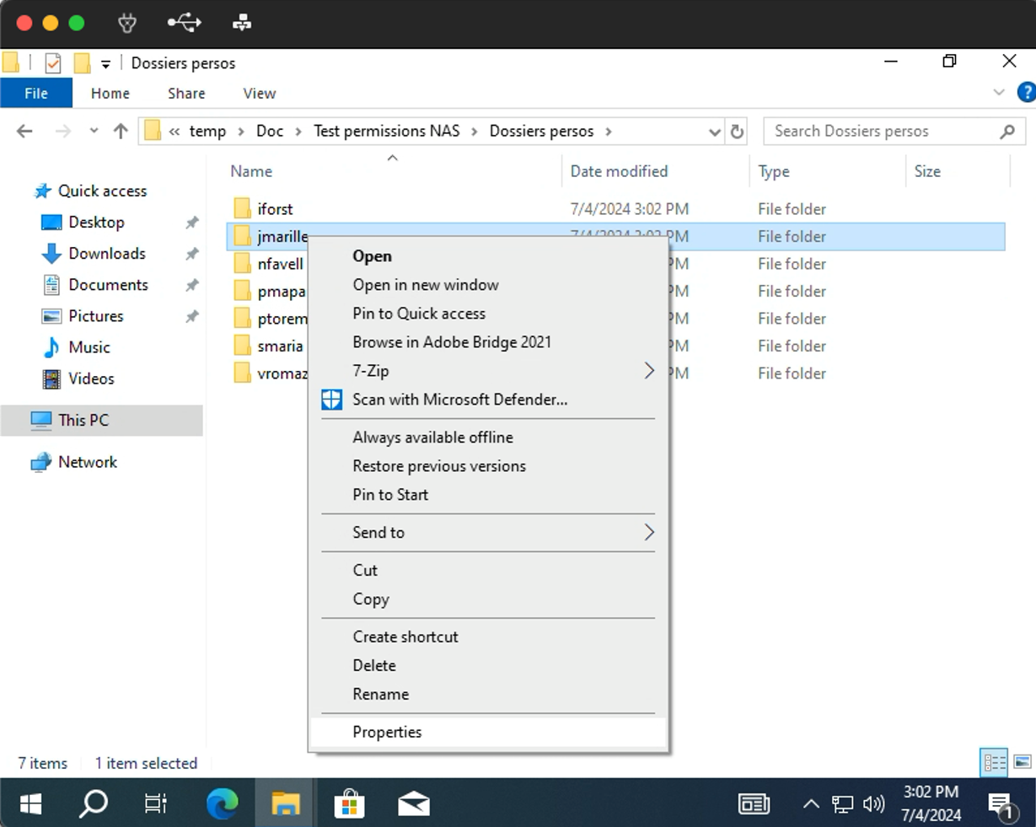Expand the ribbon with the chevron
This screenshot has width=1036, height=827.
[x=999, y=93]
